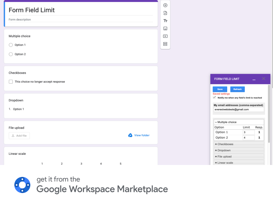The width and height of the screenshot is (273, 205).
Task: Click the Add question icon
Action: coord(165,5)
